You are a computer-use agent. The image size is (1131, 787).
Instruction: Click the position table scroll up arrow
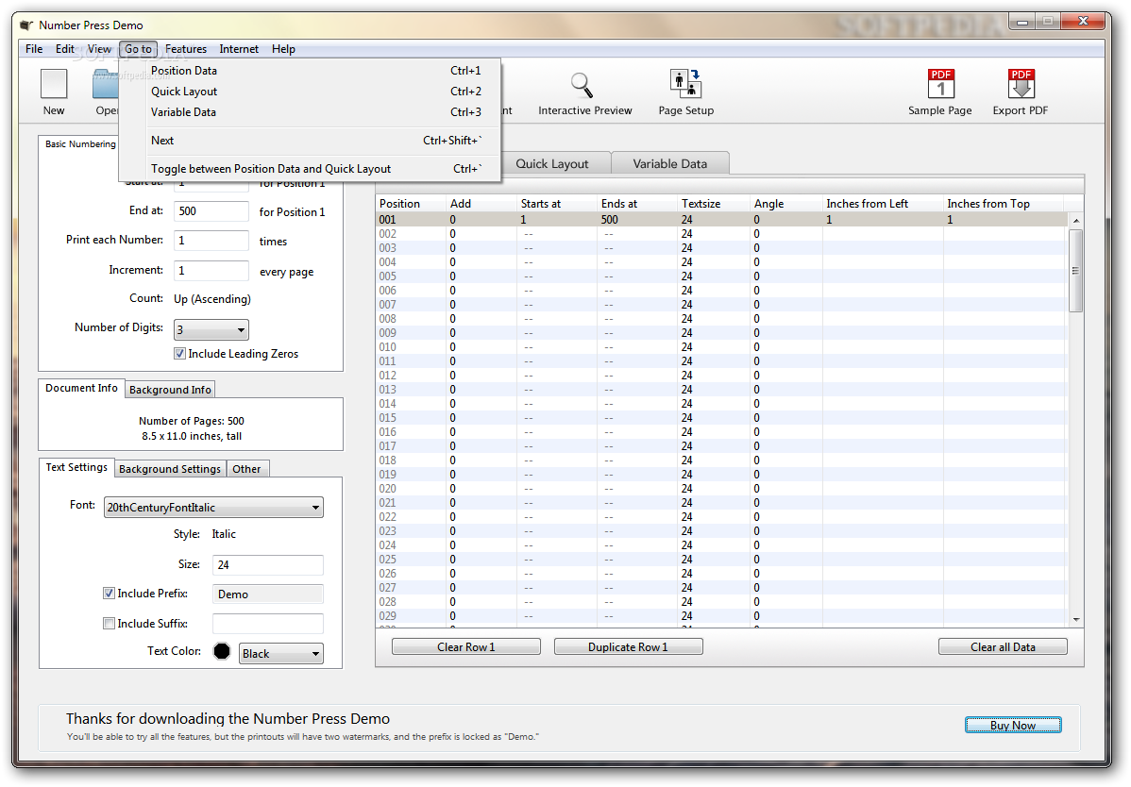[1076, 221]
